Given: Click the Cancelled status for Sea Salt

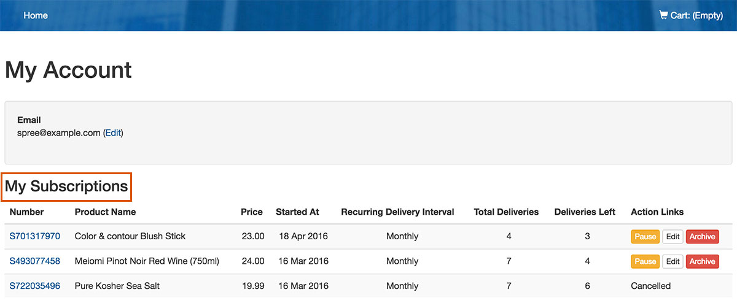Looking at the screenshot, I should click(650, 286).
